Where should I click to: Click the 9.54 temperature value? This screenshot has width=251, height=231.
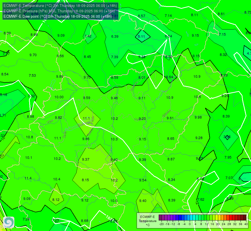tap(143, 180)
